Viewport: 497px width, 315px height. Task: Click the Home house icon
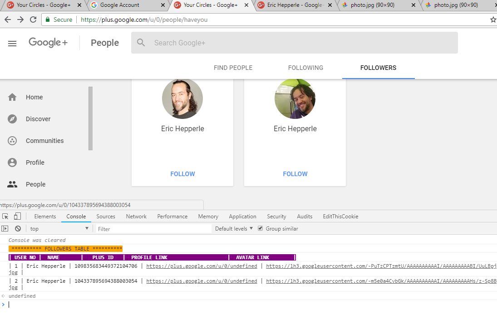click(12, 97)
